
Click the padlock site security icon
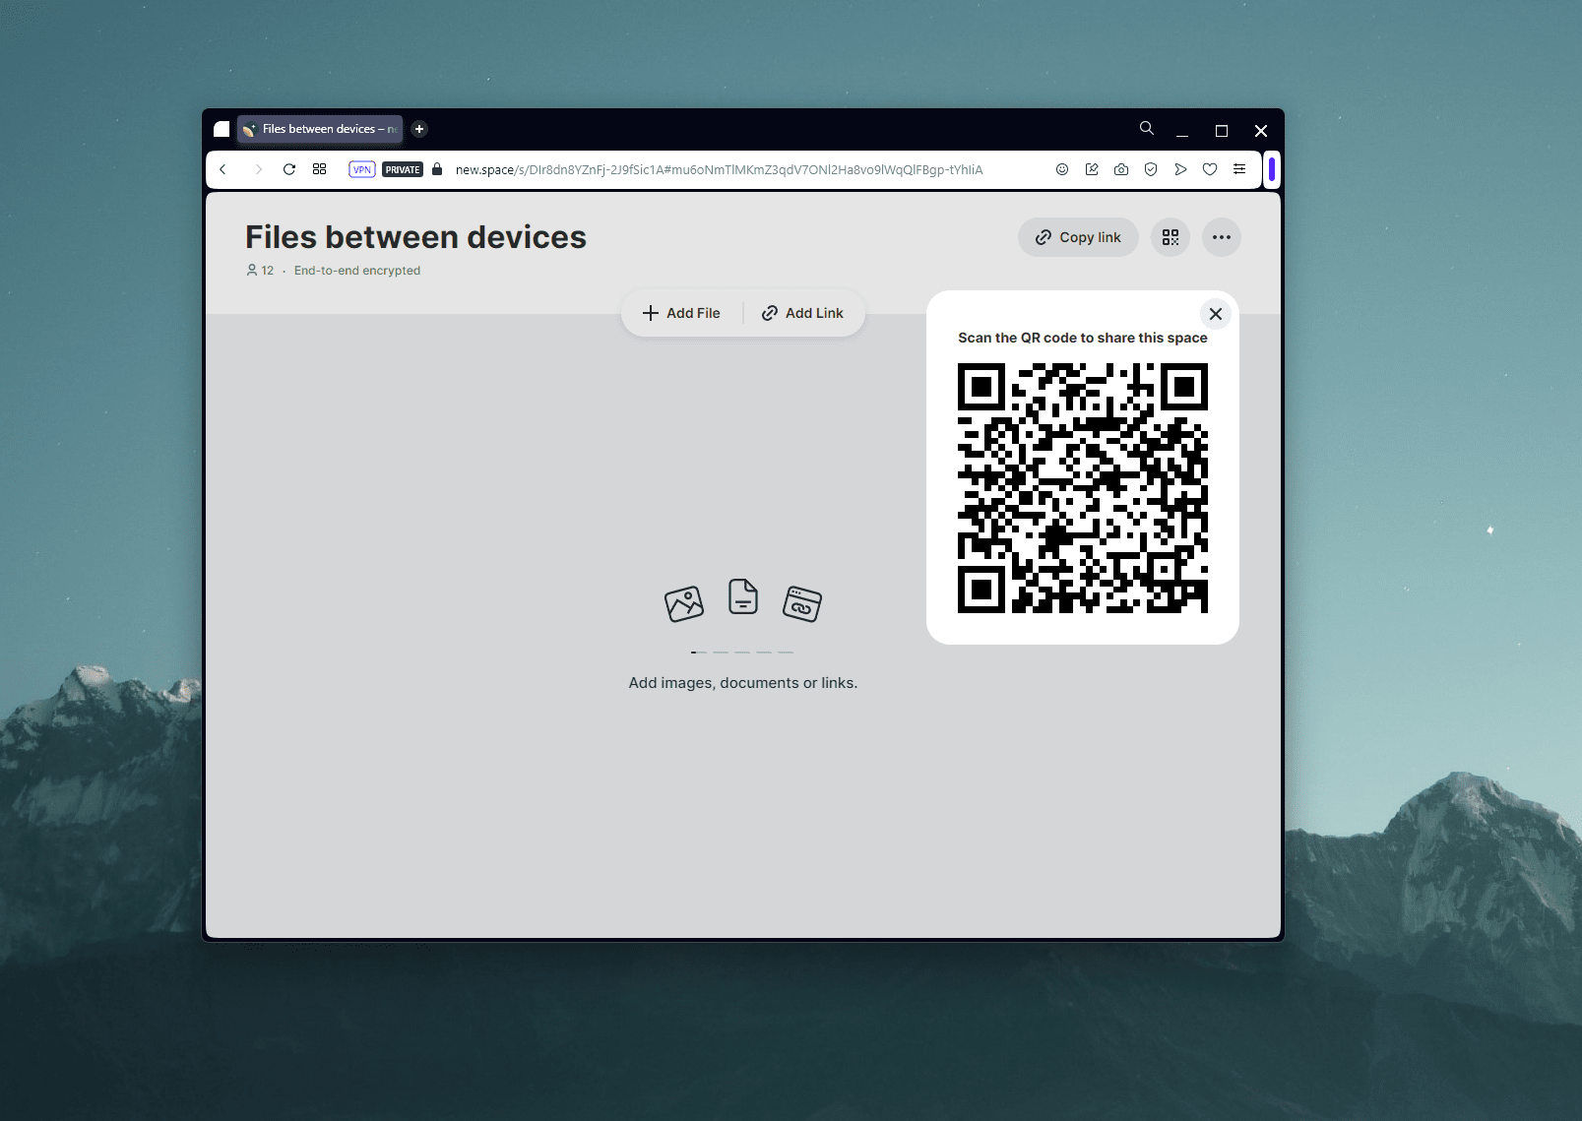(x=437, y=169)
